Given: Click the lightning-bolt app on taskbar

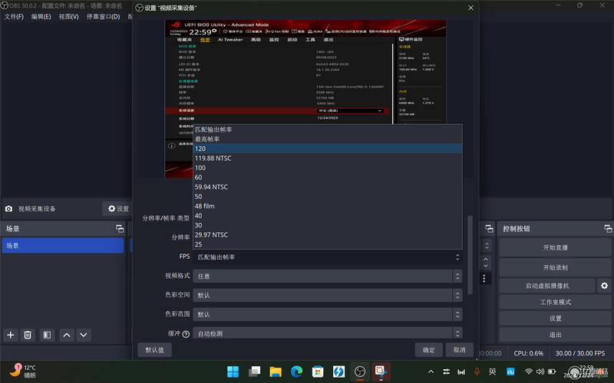Looking at the screenshot, I should pos(338,372).
